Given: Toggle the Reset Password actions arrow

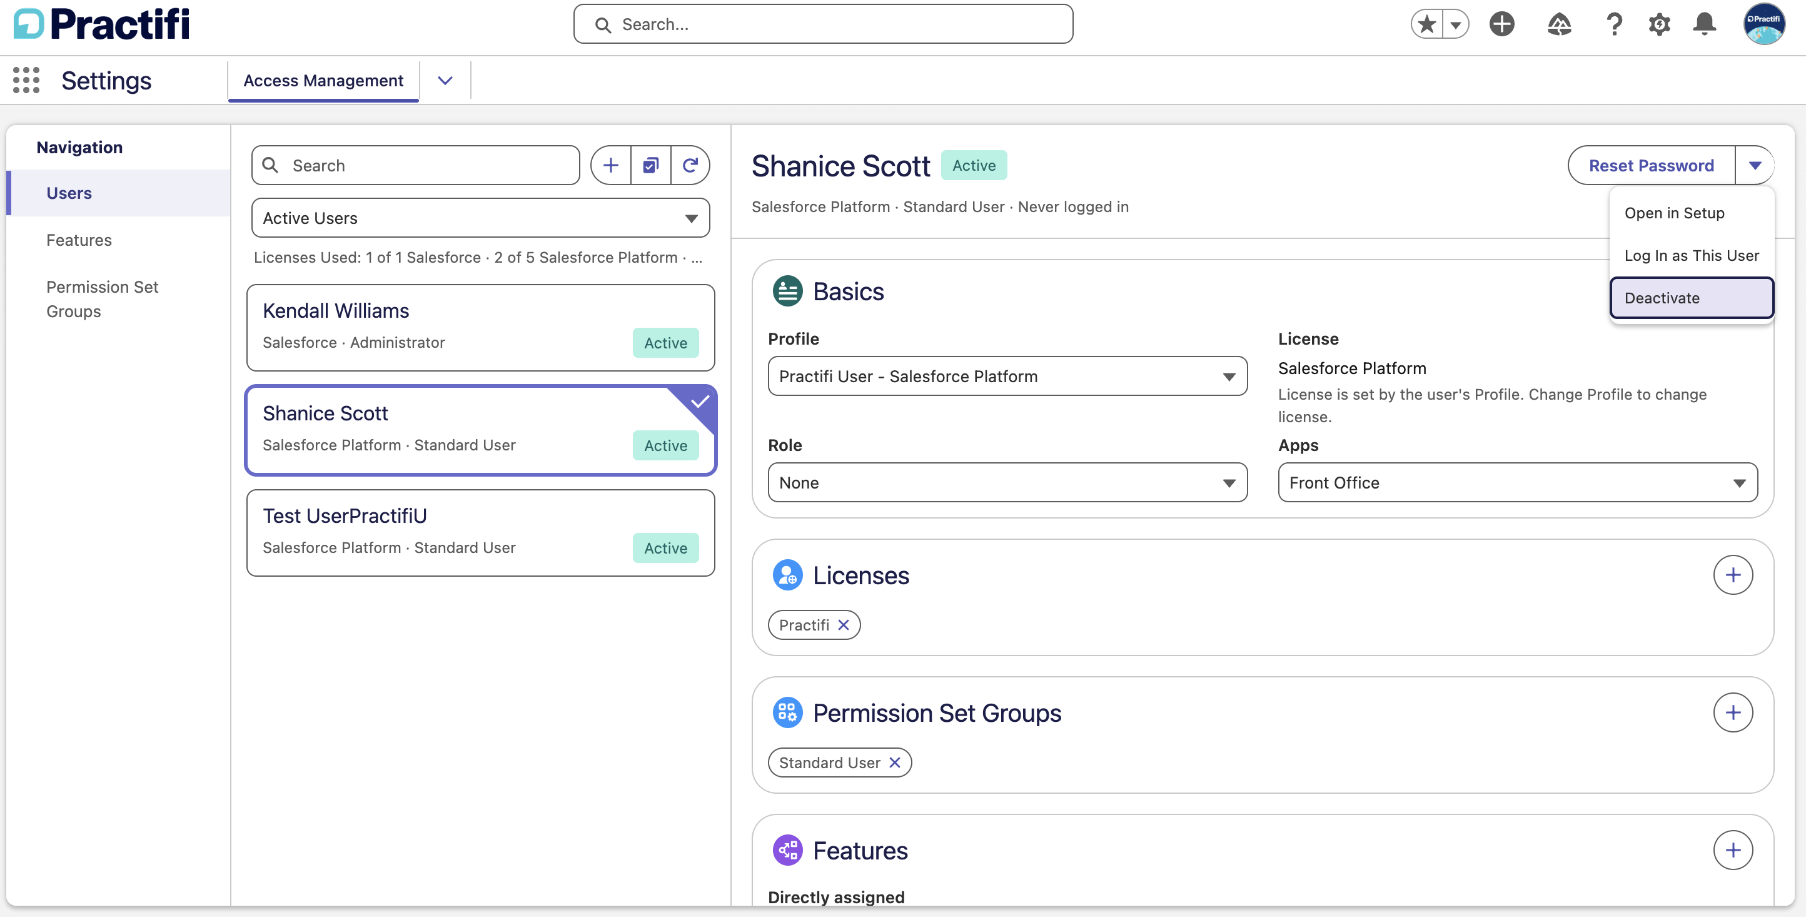Looking at the screenshot, I should [x=1755, y=166].
